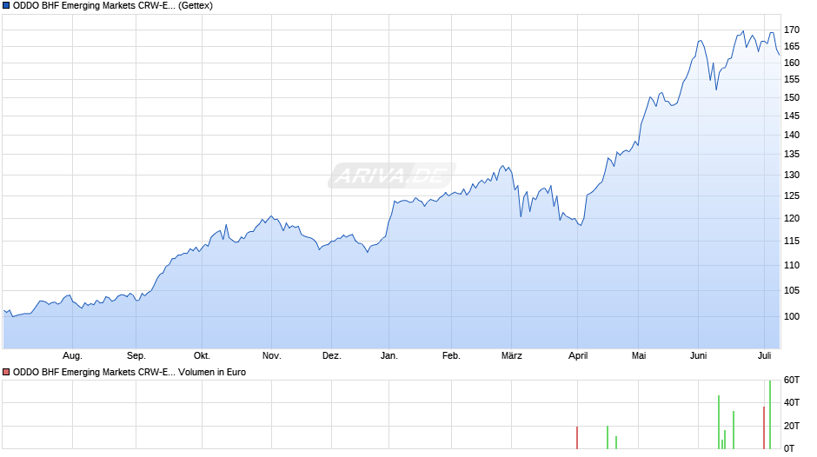Viewport: 817px width, 457px height.
Task: Click the 'Aug.' month label
Action: pyautogui.click(x=72, y=356)
